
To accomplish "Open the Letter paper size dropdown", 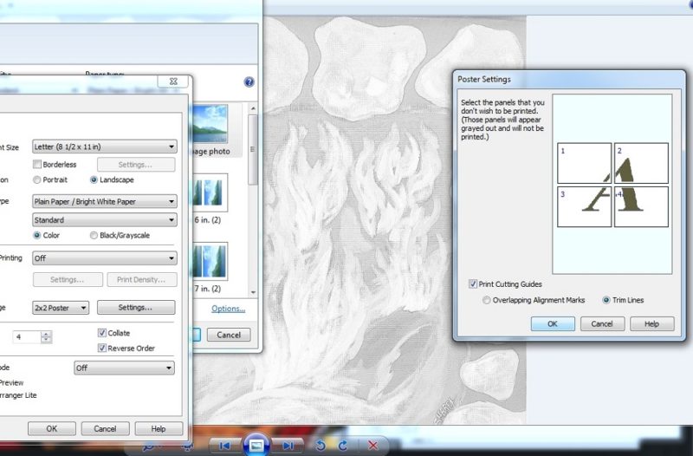I will (105, 147).
